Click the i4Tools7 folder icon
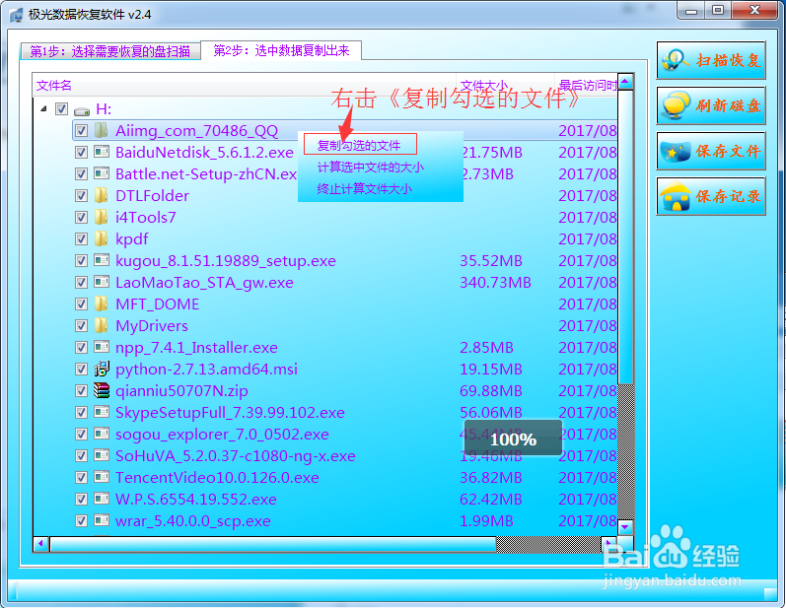786x608 pixels. [102, 217]
